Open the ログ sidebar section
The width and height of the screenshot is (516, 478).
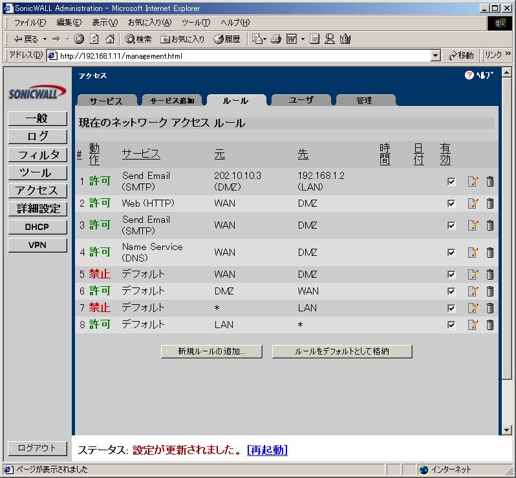(x=38, y=136)
